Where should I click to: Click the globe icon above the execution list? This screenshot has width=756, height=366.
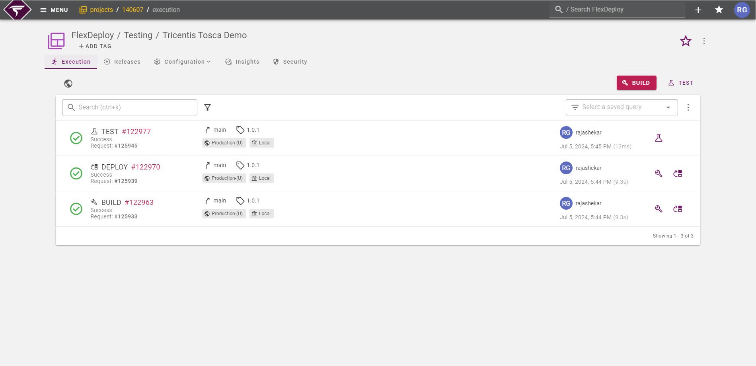[x=68, y=84]
